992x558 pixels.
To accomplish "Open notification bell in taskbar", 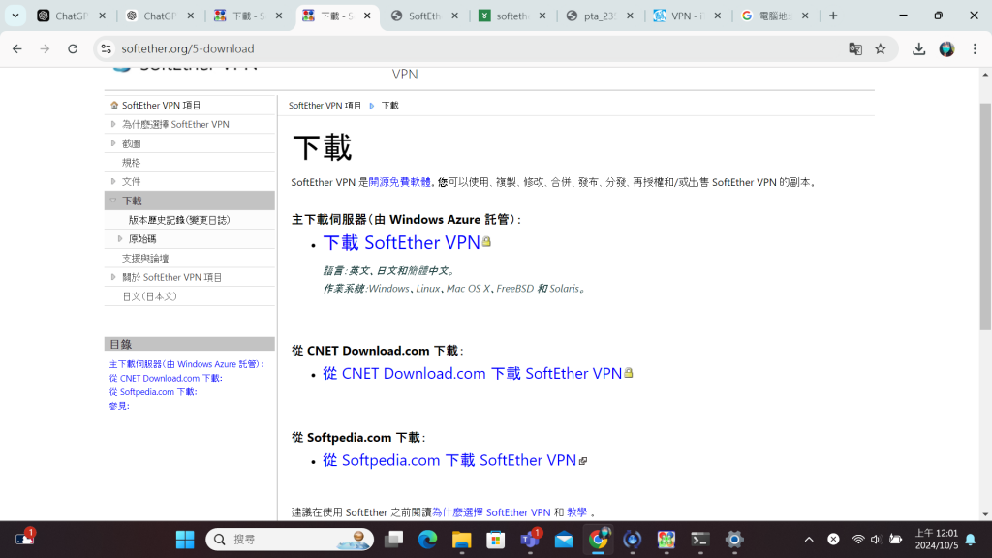I will [x=971, y=540].
